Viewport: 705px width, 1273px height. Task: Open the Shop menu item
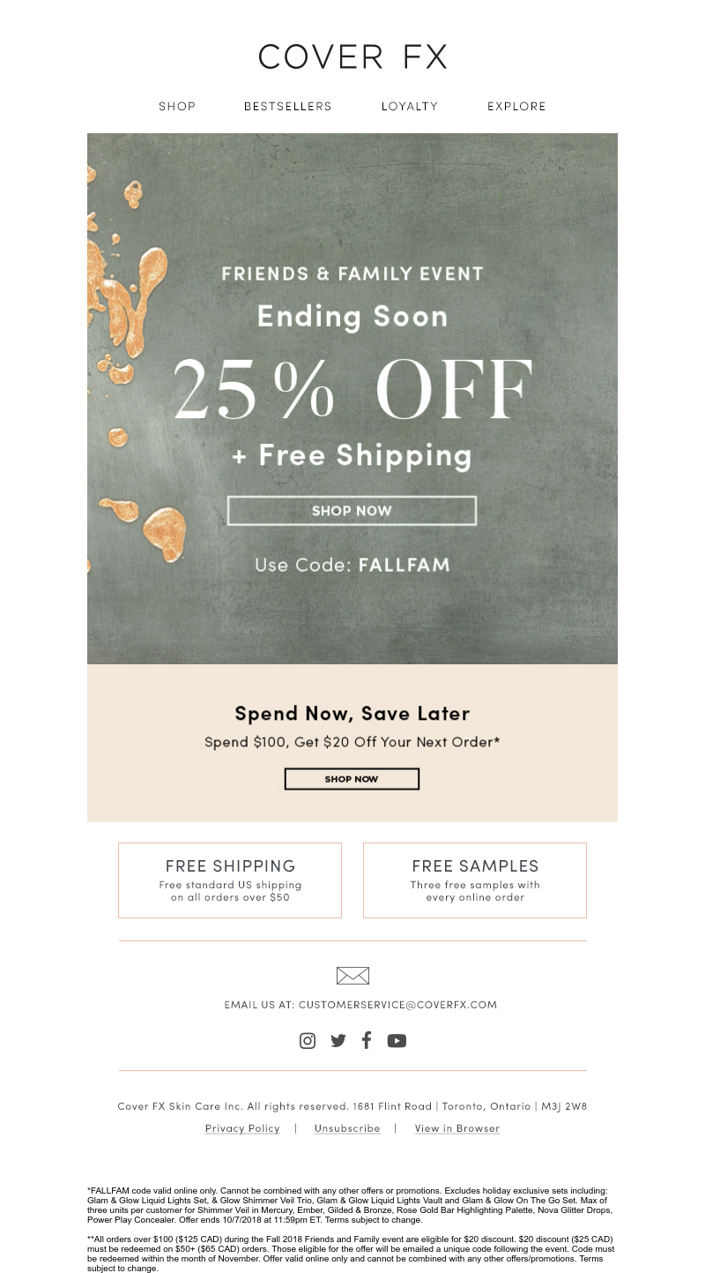[x=177, y=107]
